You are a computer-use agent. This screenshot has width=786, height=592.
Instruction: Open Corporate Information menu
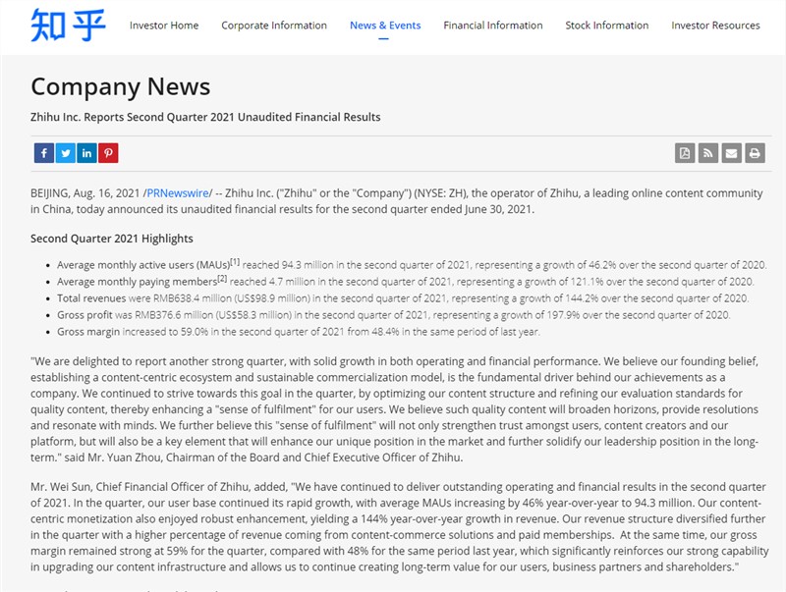tap(274, 26)
